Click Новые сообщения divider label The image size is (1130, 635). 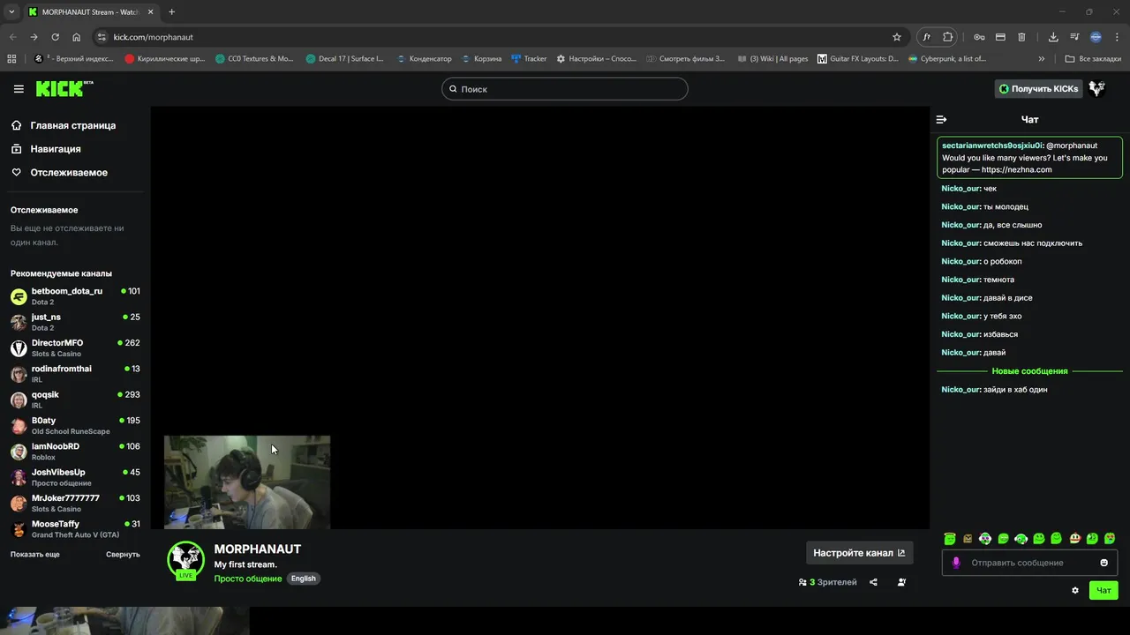coord(1029,371)
